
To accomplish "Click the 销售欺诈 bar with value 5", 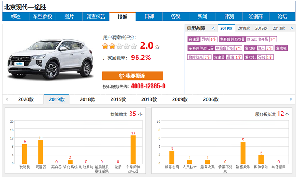I will tap(243, 153).
